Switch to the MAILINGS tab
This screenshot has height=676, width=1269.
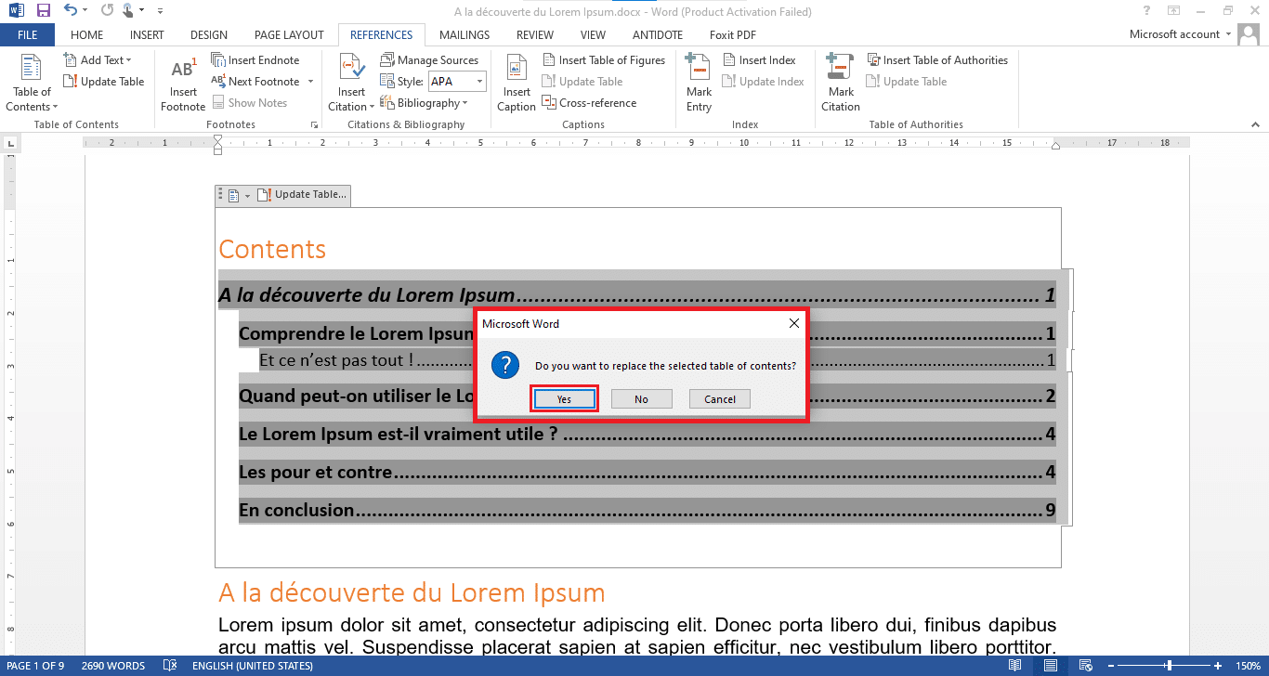click(464, 35)
